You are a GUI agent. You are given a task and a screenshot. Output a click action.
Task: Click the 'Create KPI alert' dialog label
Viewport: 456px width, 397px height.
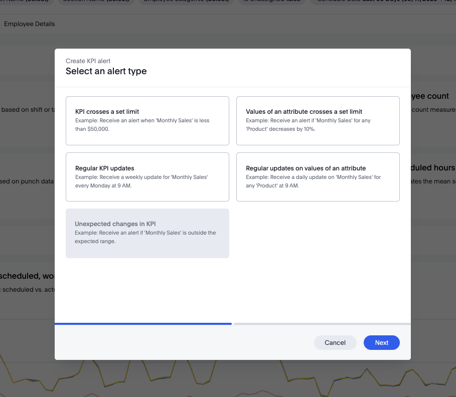tap(88, 61)
